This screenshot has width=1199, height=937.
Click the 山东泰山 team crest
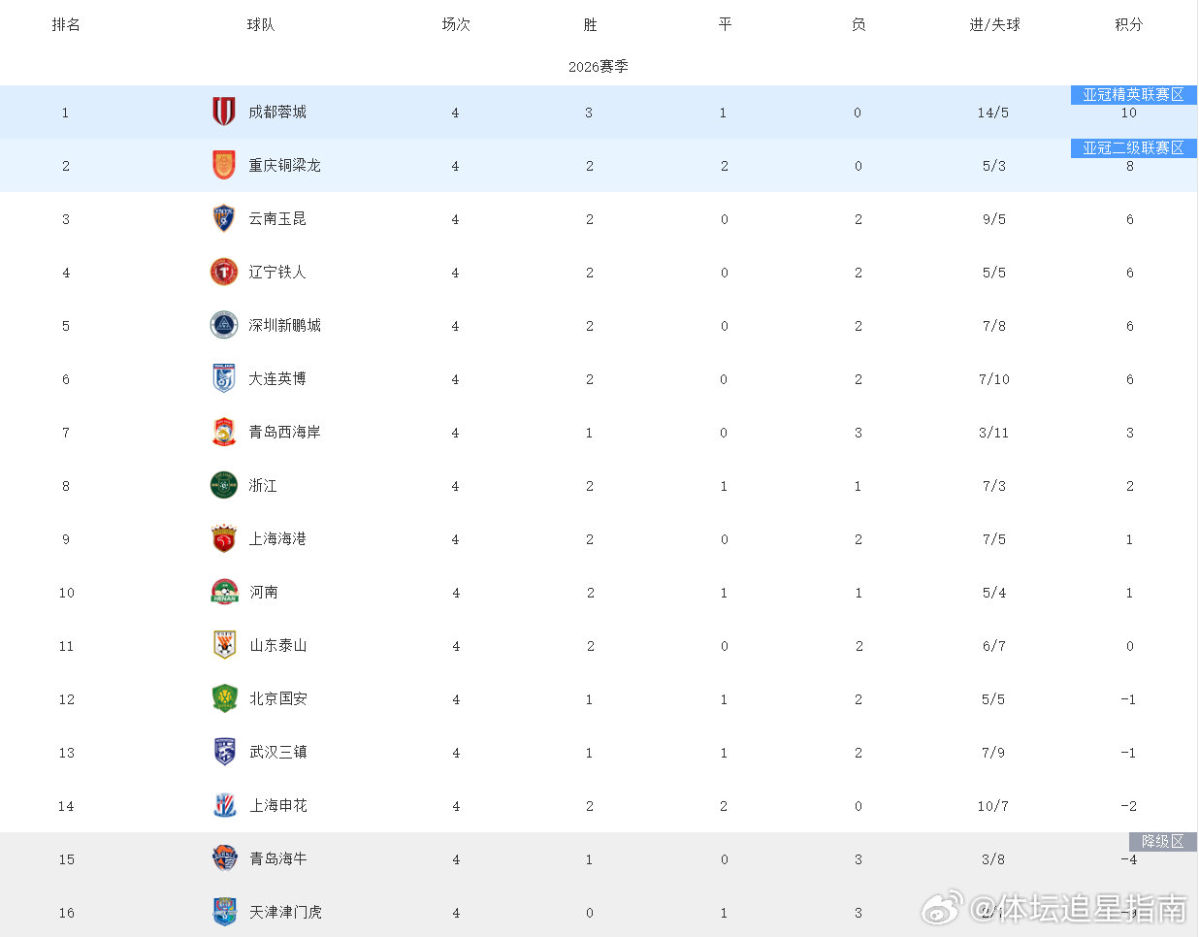224,645
